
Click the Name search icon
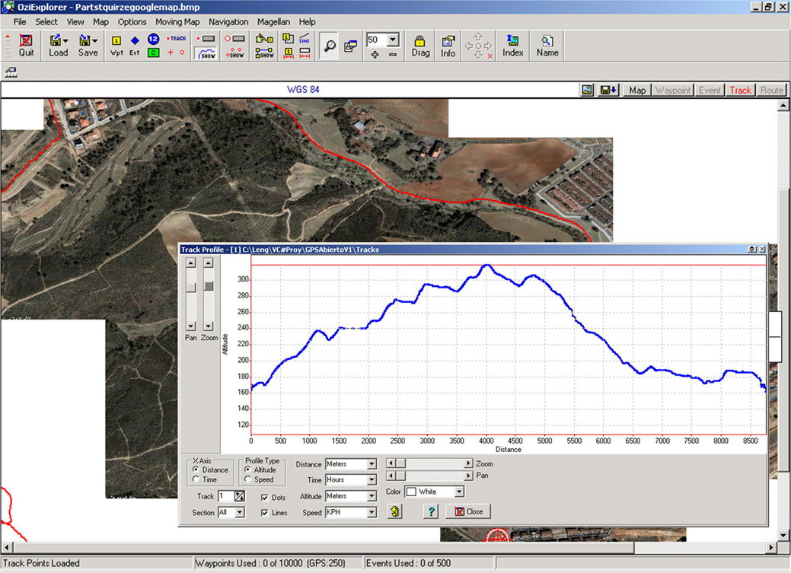point(547,46)
